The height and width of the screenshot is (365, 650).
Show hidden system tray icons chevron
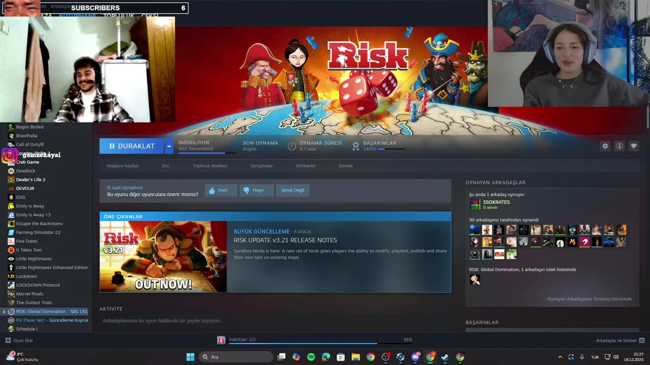point(560,357)
